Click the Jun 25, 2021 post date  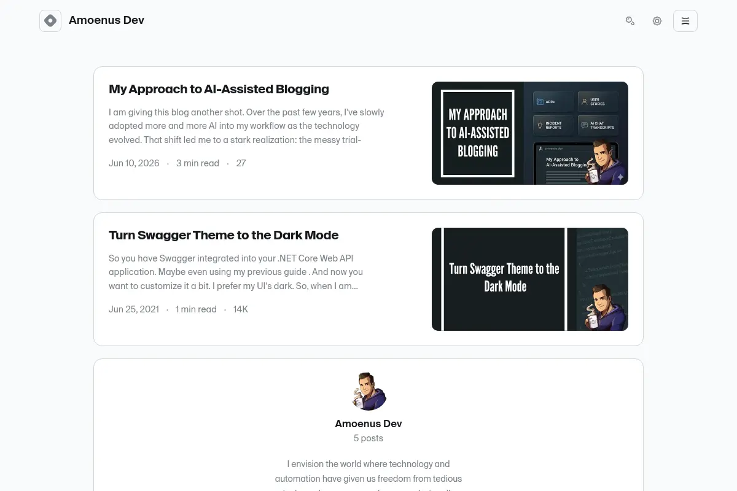click(134, 309)
